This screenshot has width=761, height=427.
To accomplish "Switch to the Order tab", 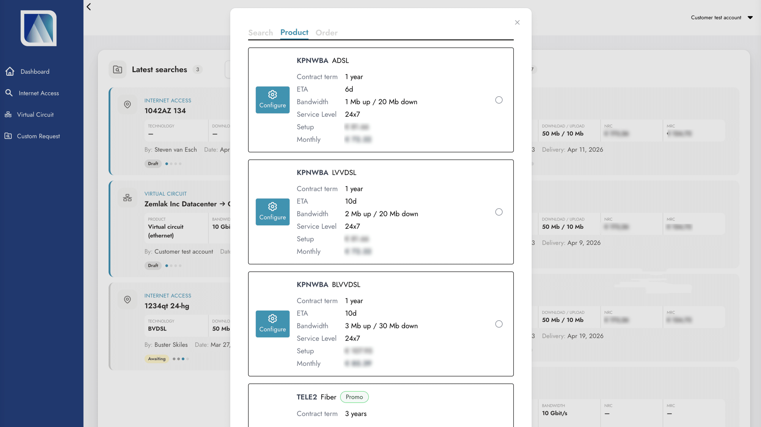I will (326, 33).
